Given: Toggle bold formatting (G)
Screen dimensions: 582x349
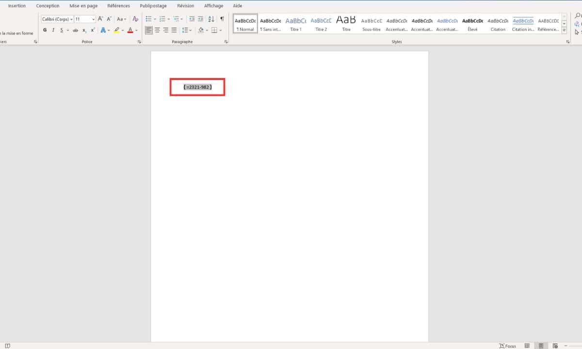Looking at the screenshot, I should point(45,30).
